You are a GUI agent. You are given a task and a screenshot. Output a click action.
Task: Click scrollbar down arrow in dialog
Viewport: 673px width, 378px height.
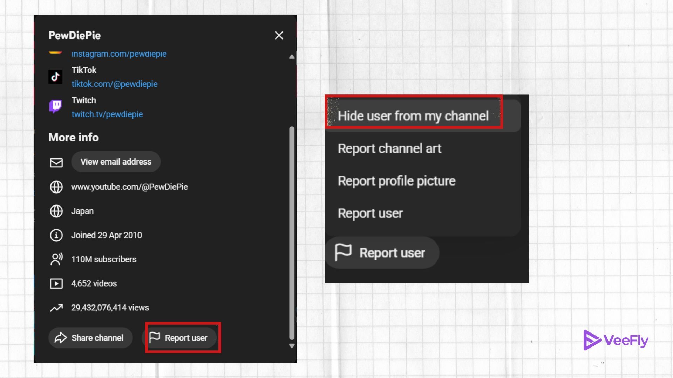point(292,346)
